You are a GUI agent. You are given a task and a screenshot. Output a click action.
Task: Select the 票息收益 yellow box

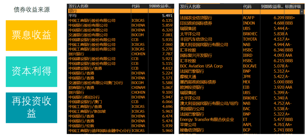pyautogui.click(x=31, y=35)
